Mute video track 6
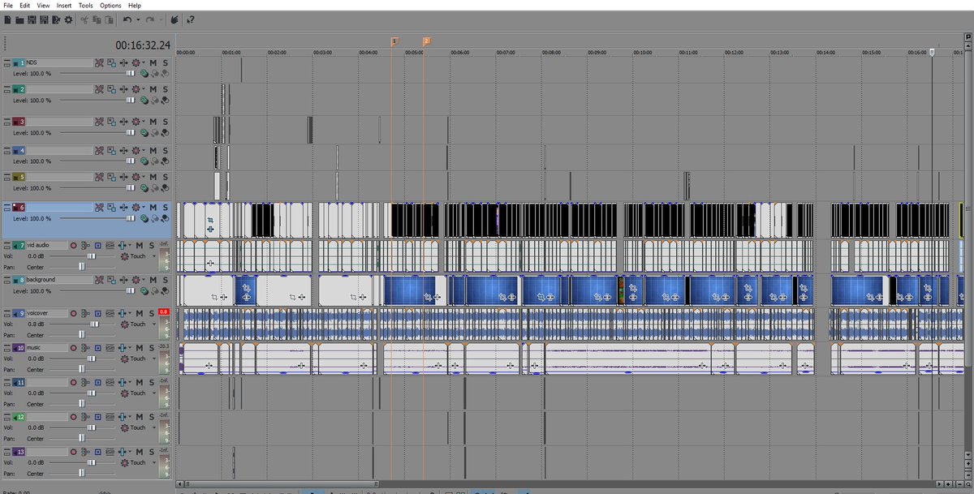 click(153, 207)
